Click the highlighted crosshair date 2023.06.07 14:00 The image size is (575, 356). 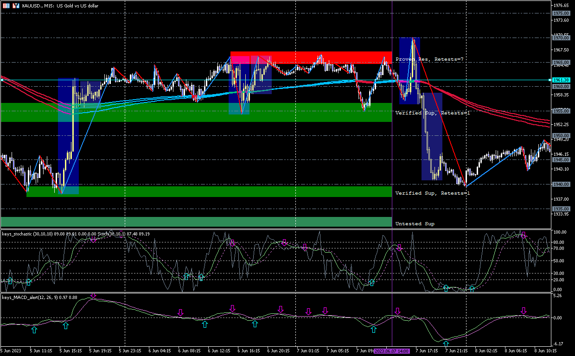(x=392, y=351)
